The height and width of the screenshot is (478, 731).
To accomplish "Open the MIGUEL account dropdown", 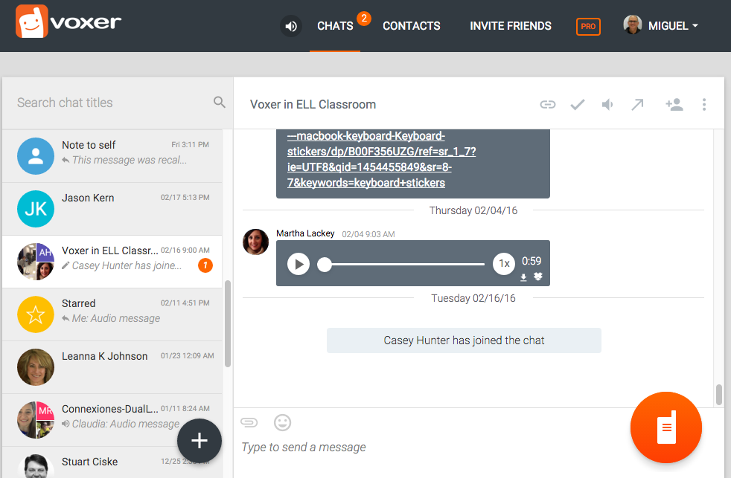I will coord(661,26).
